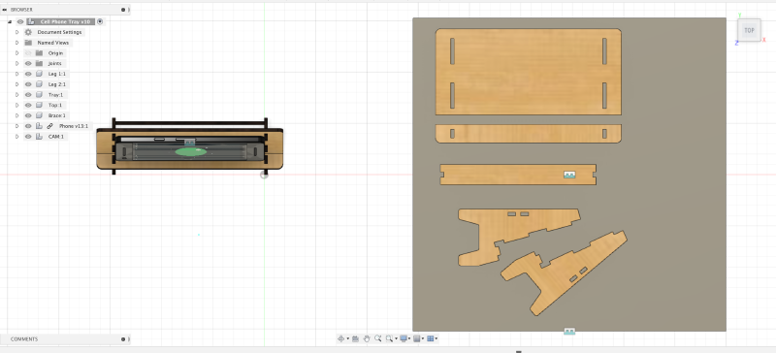776x353 pixels.
Task: Click the Leg 1:1 component cube icon
Action: pos(39,74)
